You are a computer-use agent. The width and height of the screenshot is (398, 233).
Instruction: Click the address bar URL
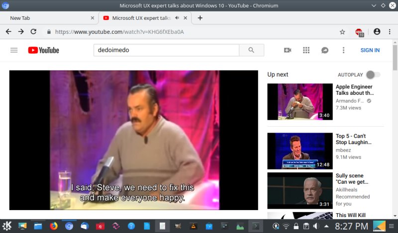[119, 32]
